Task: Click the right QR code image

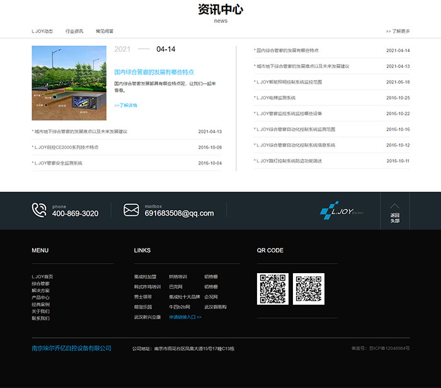Action: [309, 289]
